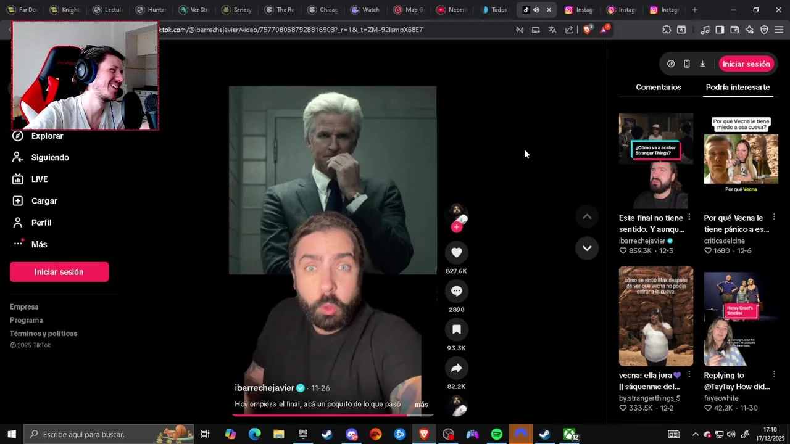
Task: Show hidden system tray icons chevron
Action: coord(696,434)
